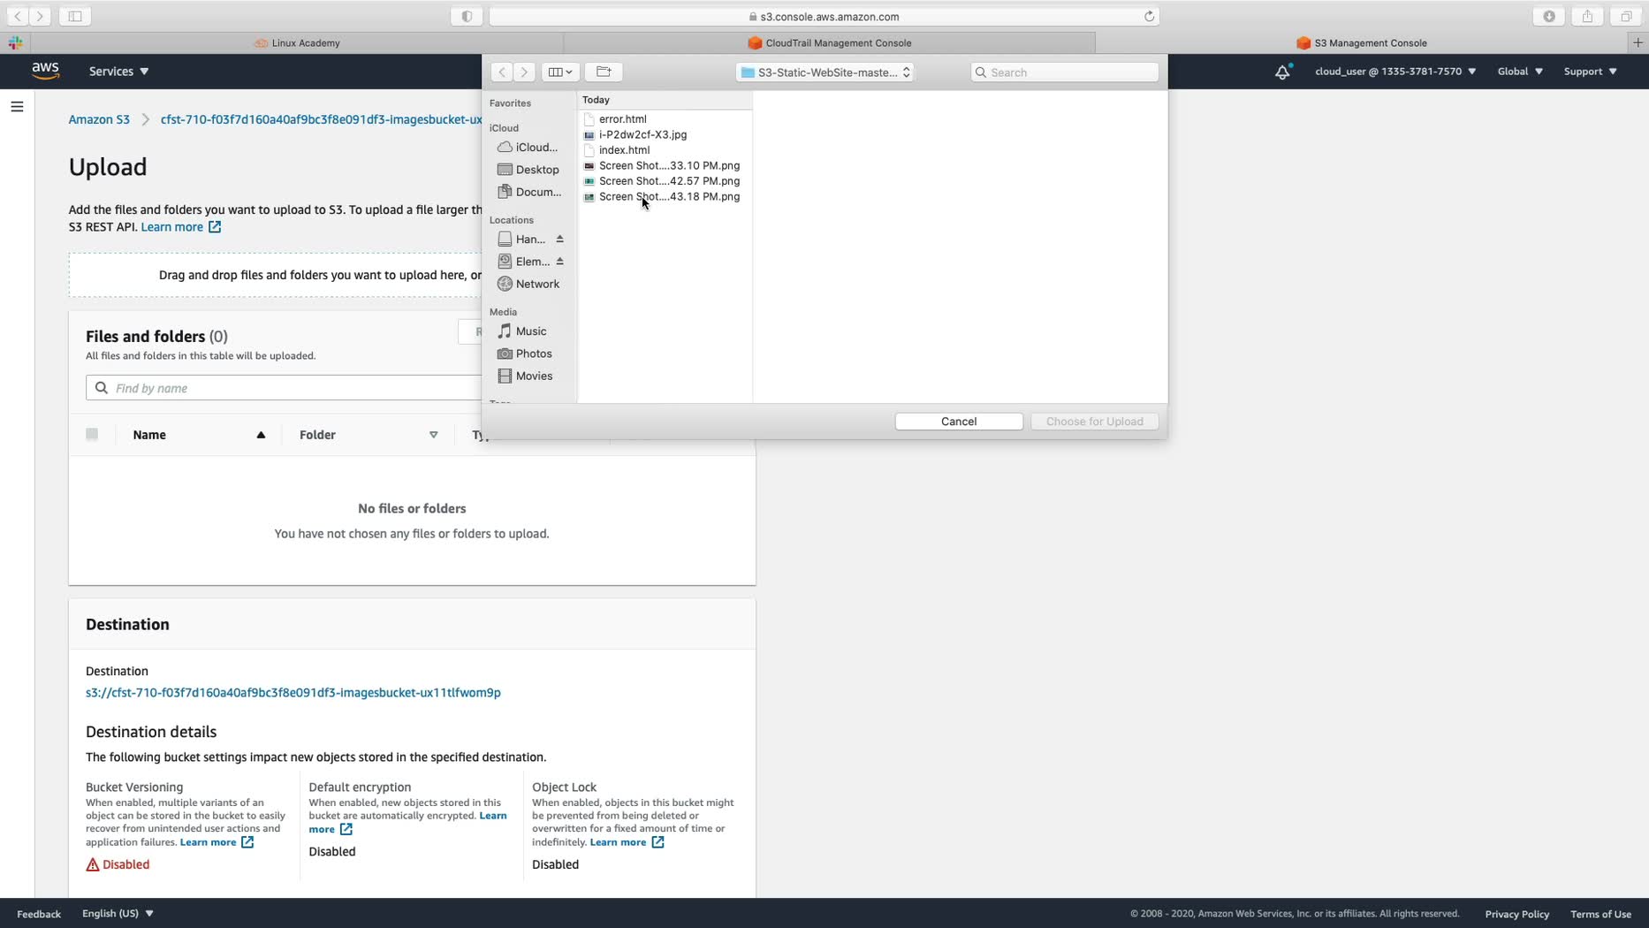Open the Global region dropdown
Viewport: 1649px width, 928px height.
[x=1520, y=72]
